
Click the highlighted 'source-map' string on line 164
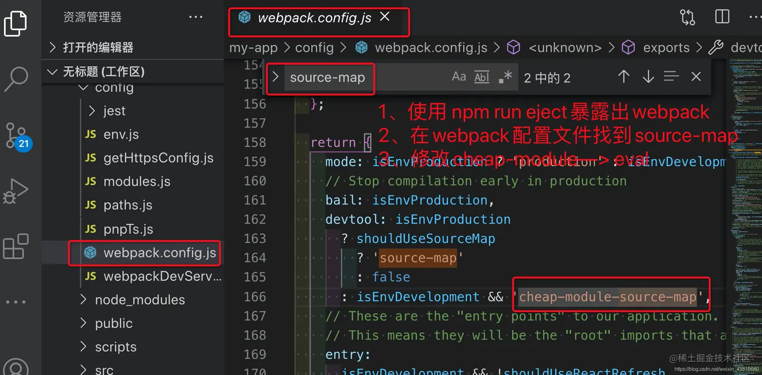418,258
